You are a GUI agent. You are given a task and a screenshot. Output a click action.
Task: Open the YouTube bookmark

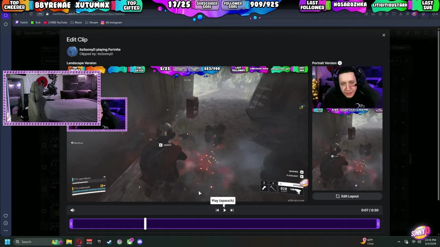pyautogui.click(x=55, y=22)
